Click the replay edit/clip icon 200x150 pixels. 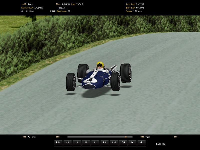click(x=123, y=142)
